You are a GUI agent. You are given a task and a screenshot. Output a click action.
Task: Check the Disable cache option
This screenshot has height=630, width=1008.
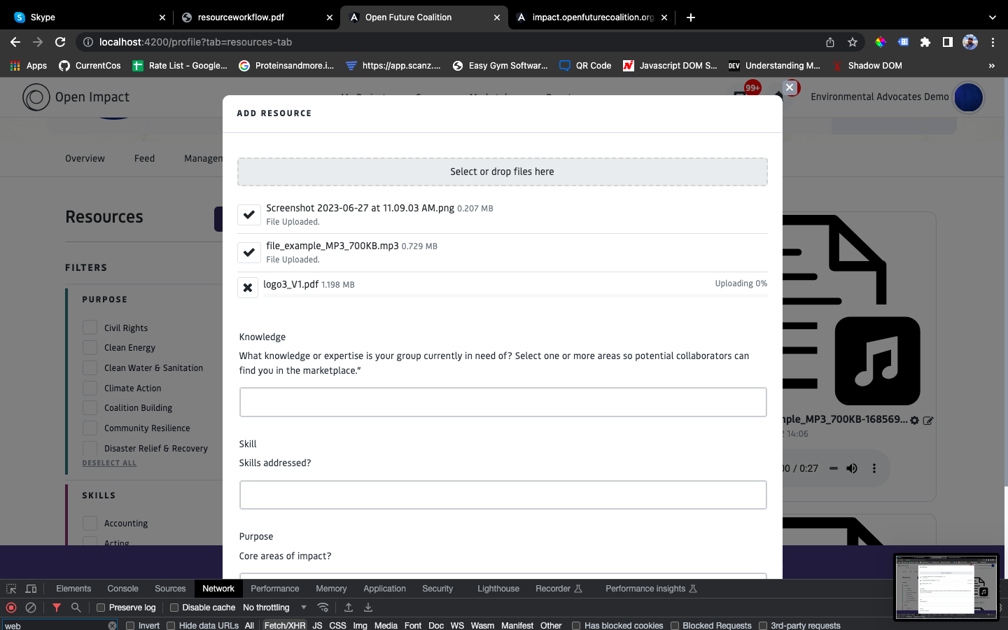174,608
